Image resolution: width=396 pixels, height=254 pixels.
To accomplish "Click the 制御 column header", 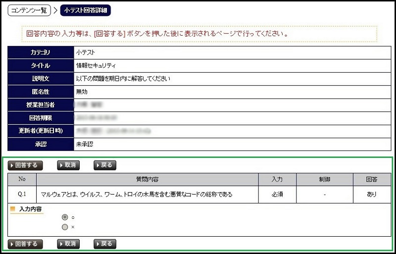I will click(324, 179).
